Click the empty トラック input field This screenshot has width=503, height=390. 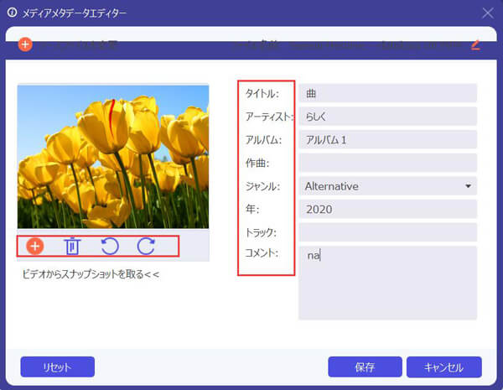pyautogui.click(x=387, y=231)
